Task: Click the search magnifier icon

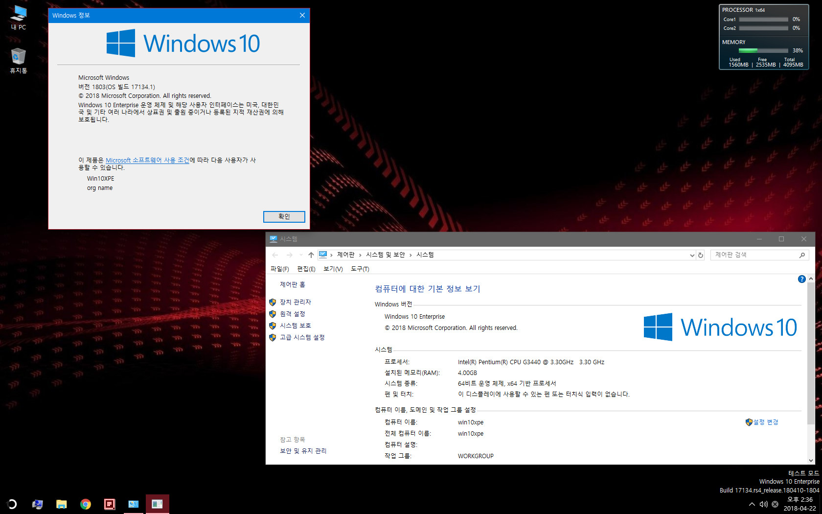Action: coord(802,255)
